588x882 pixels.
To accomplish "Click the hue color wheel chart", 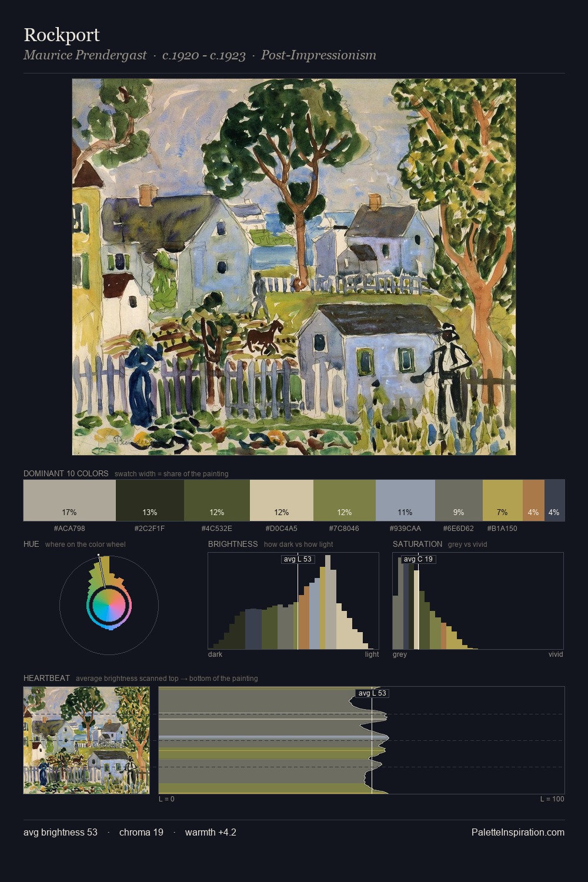I will tap(109, 604).
